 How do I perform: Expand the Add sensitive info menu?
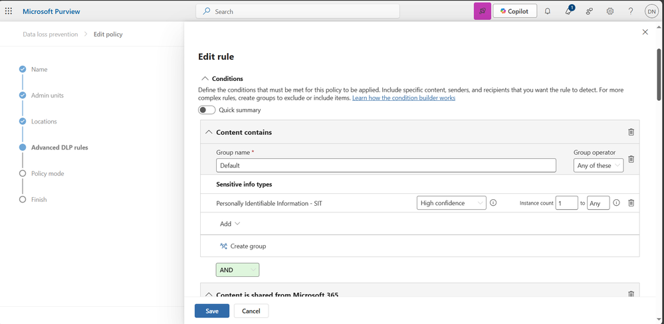coord(230,224)
